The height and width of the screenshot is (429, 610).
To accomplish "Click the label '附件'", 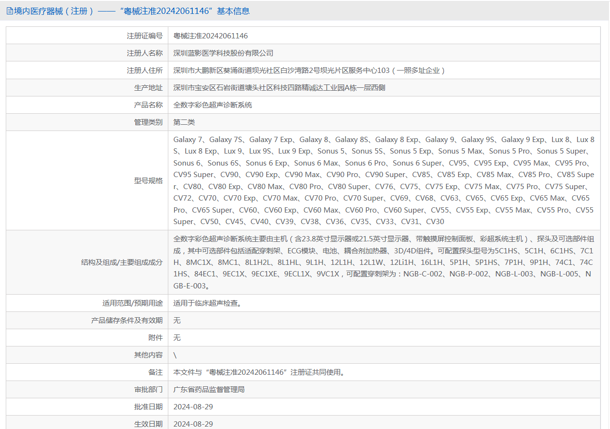I will (155, 337).
